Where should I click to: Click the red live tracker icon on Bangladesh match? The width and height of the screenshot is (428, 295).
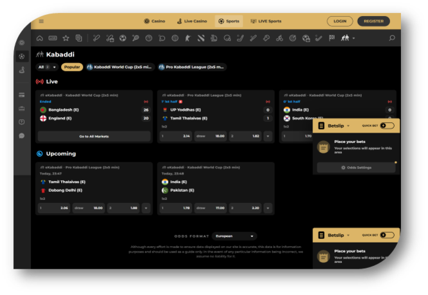(146, 102)
